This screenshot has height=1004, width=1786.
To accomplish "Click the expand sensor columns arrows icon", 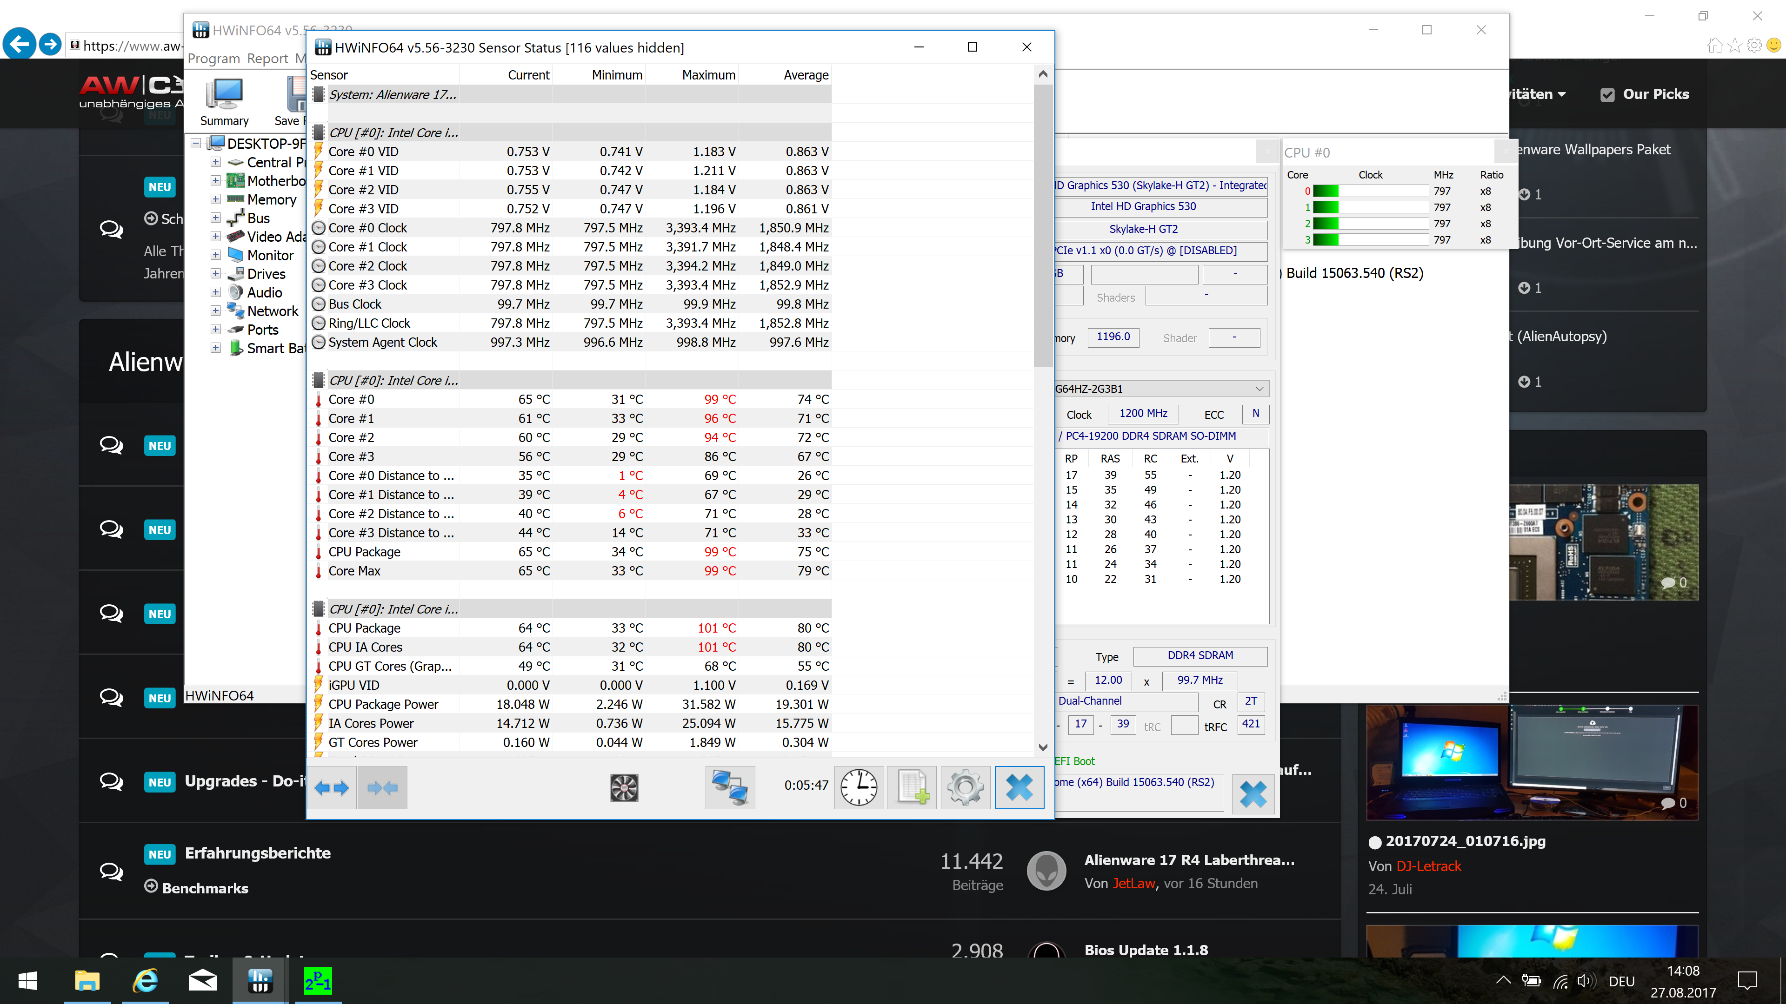I will 332,788.
